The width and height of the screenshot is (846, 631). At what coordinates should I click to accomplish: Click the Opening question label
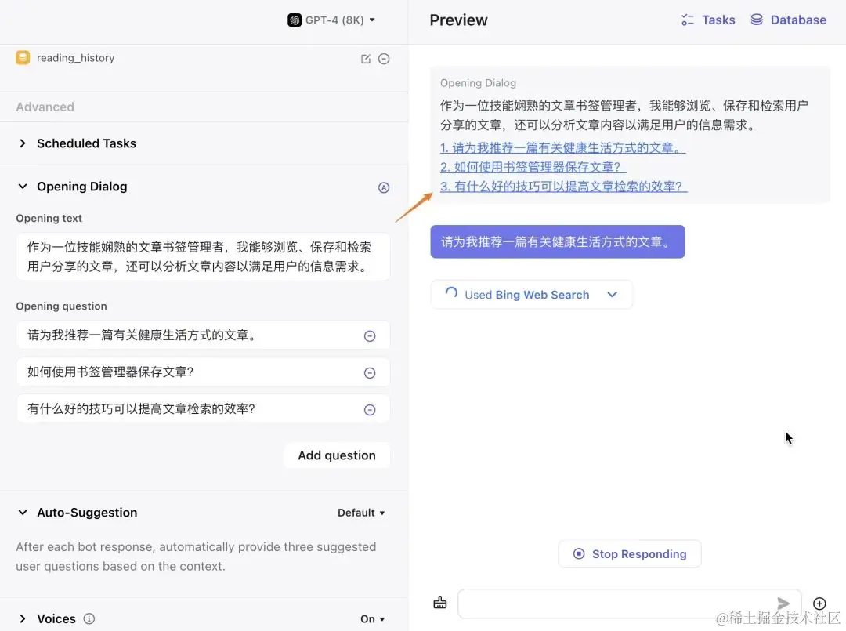tap(62, 306)
